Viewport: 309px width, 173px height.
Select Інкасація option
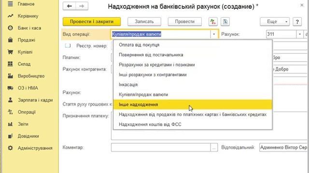point(193,85)
